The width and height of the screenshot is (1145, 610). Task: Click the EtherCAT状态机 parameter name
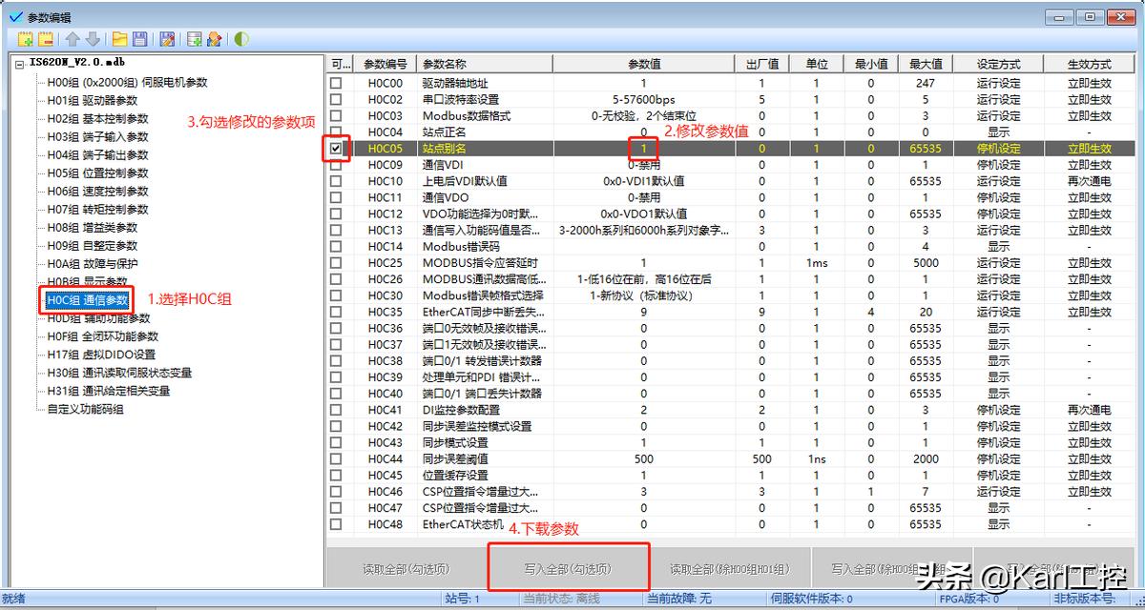[463, 524]
